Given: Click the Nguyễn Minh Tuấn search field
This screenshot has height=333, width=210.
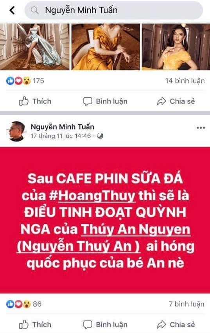Looking at the screenshot, I should [x=113, y=10].
